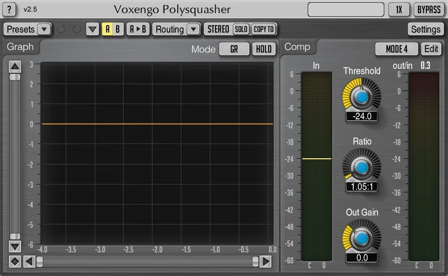Image resolution: width=448 pixels, height=276 pixels.
Task: Click the Out Gain knob
Action: click(362, 238)
